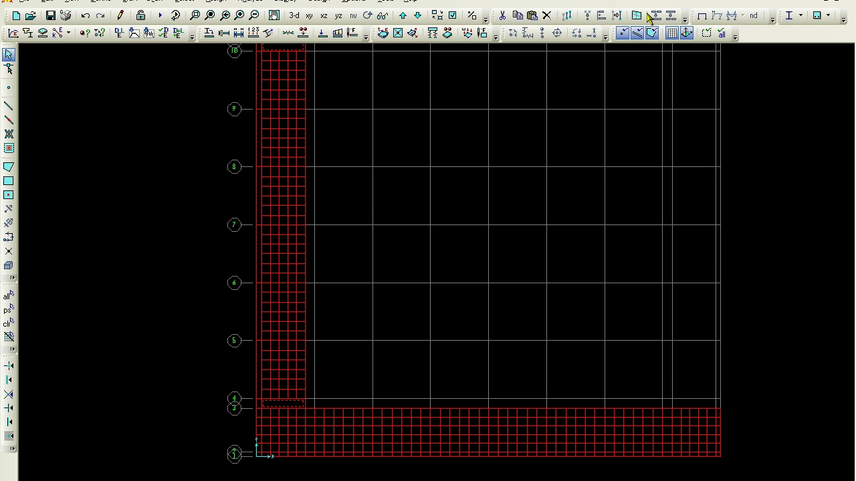
Task: Open dropdown left of the nd button
Action: 743,15
